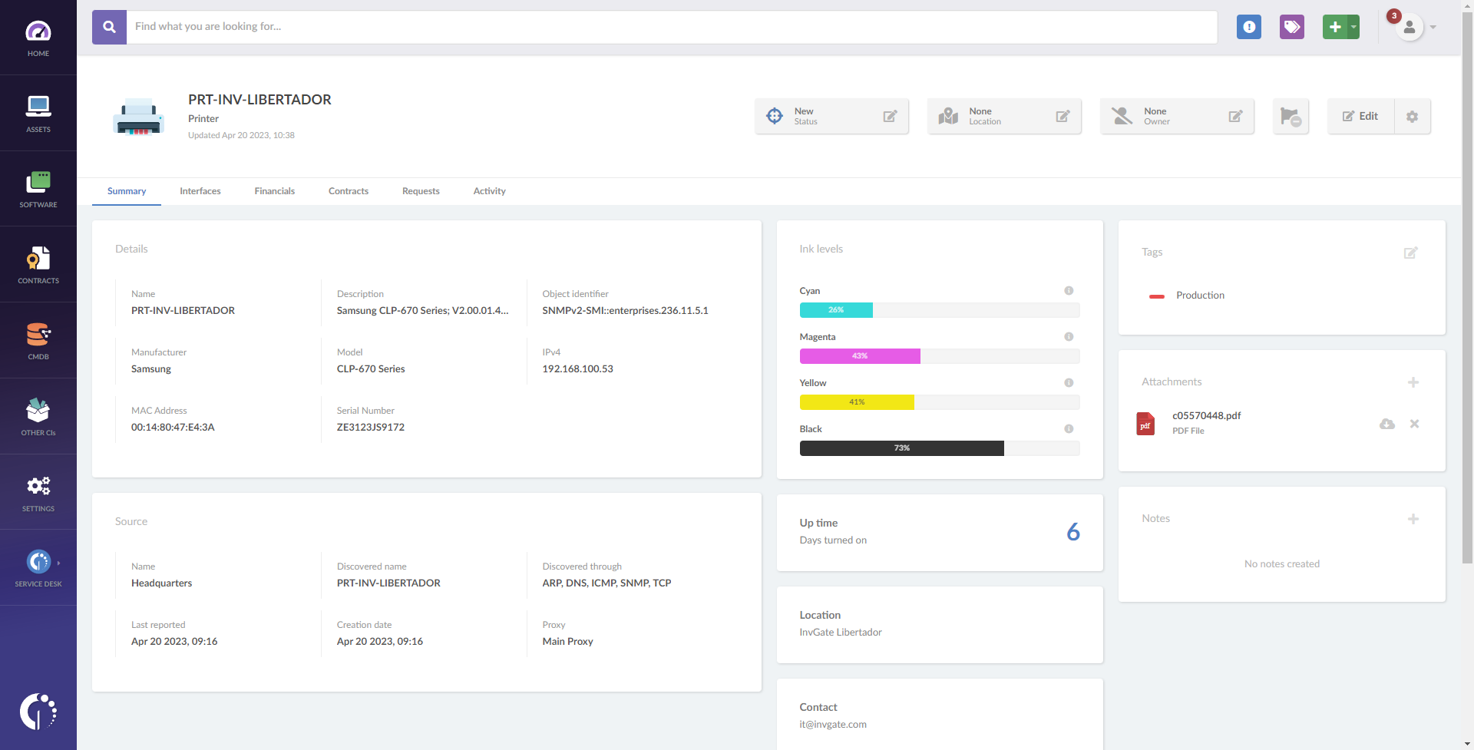Expand the Service Desk sidebar arrow
The height and width of the screenshot is (750, 1474).
pyautogui.click(x=58, y=563)
